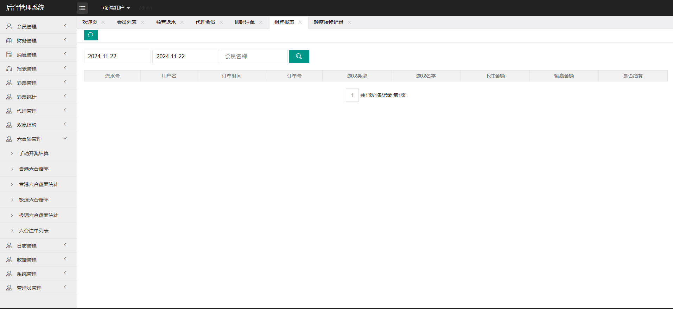Close the 棋牌报表 tab
This screenshot has height=309, width=673.
pos(300,22)
